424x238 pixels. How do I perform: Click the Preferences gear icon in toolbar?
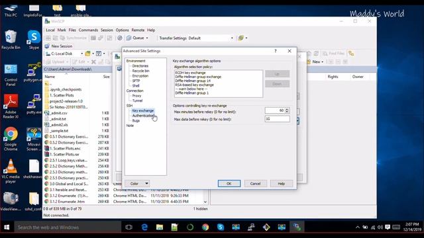click(120, 38)
